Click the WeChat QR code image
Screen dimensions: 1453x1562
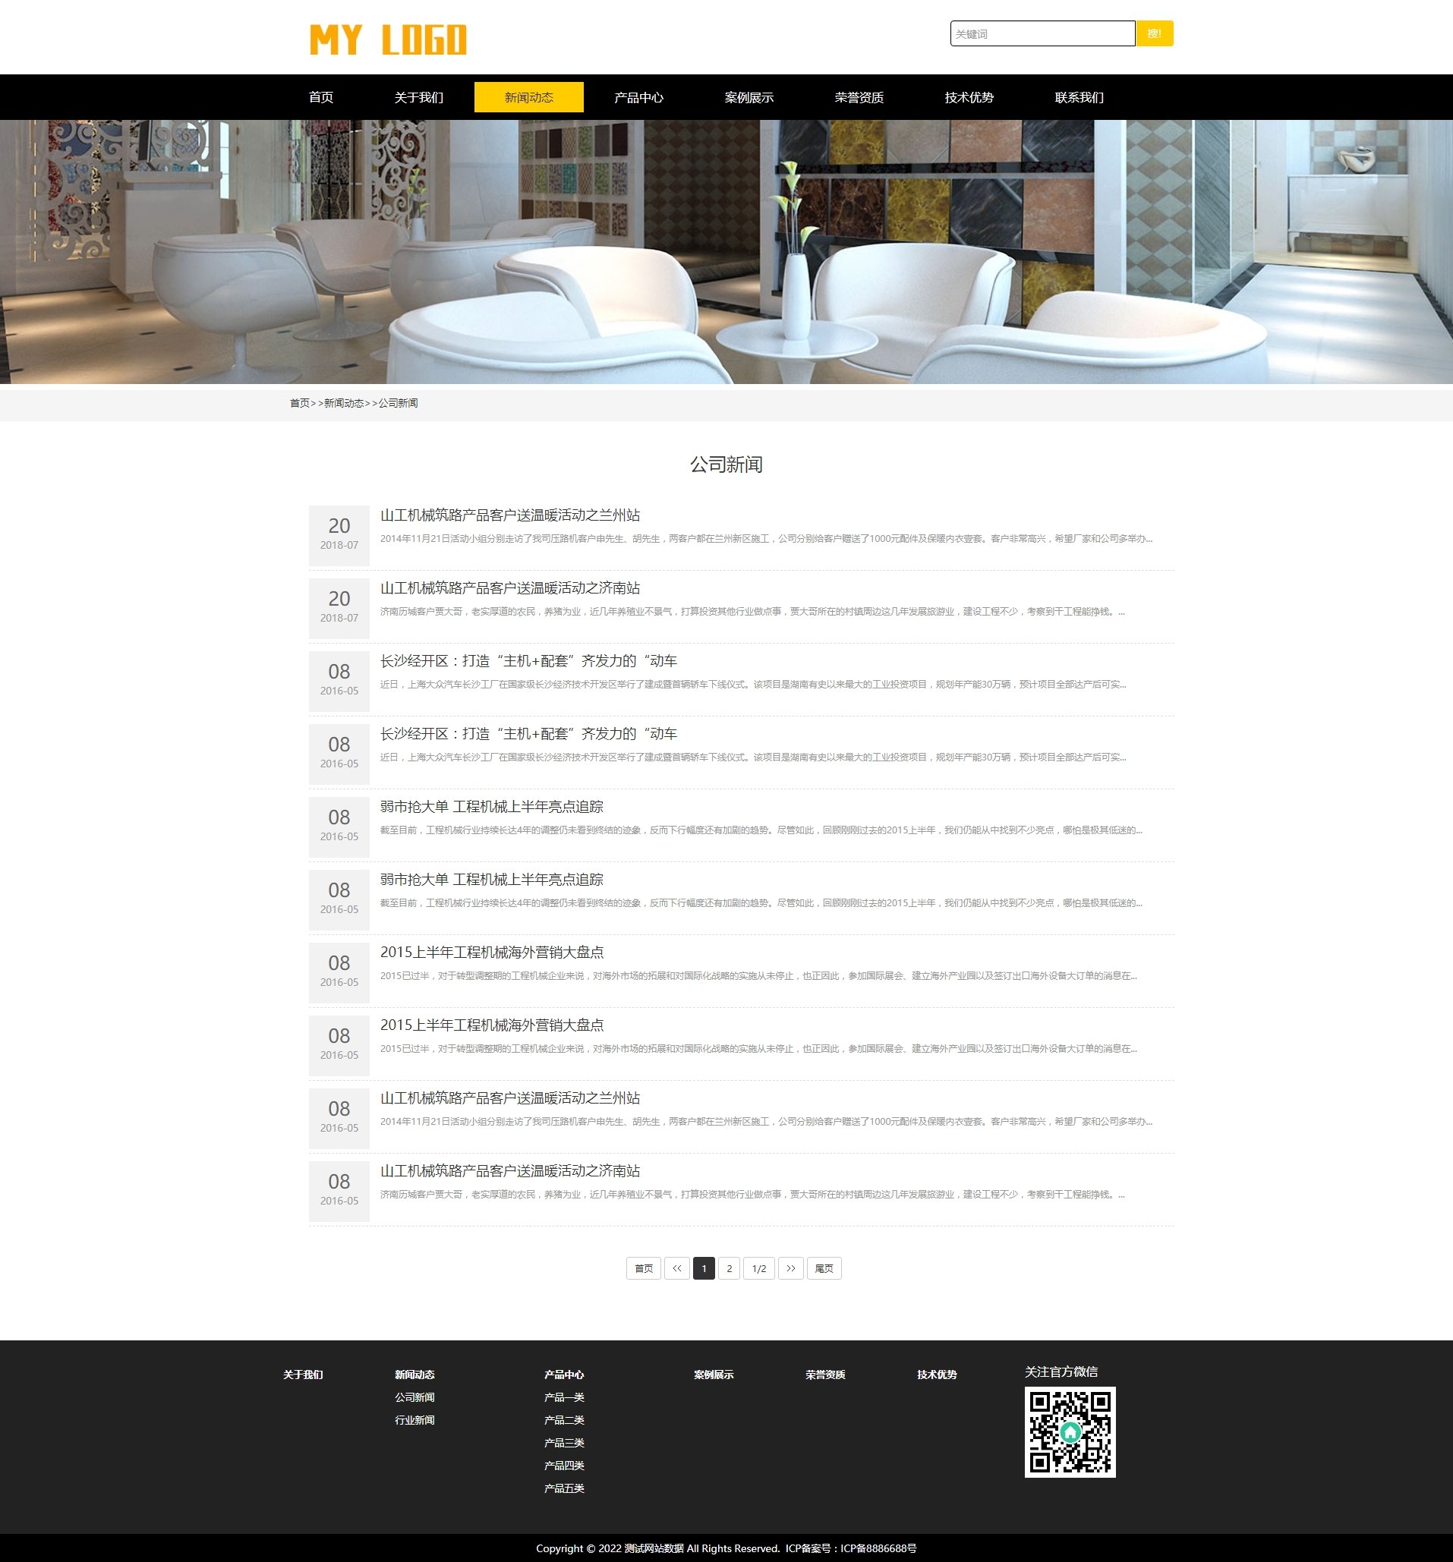pos(1070,1431)
